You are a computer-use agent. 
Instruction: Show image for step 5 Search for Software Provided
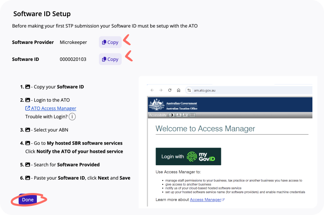tap(27, 164)
